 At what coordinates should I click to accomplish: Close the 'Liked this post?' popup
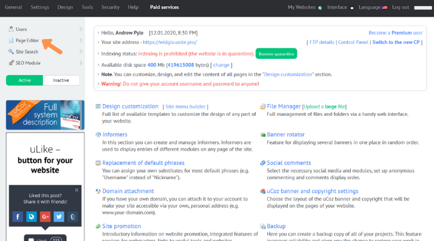pyautogui.click(x=76, y=190)
